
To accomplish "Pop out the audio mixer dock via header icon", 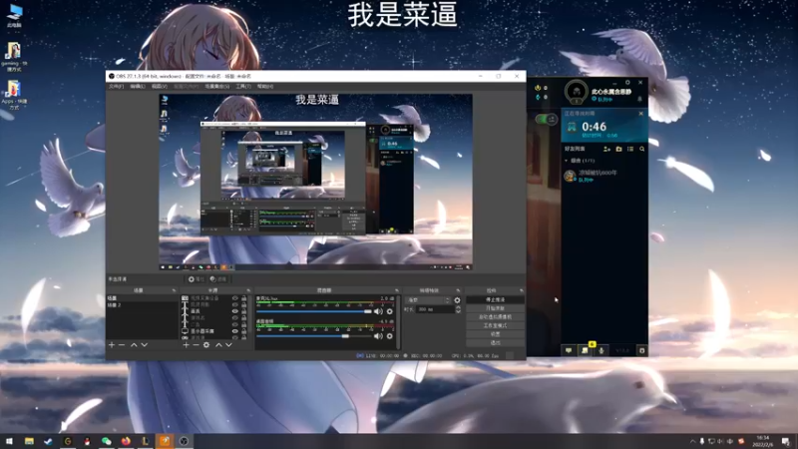I will 396,290.
